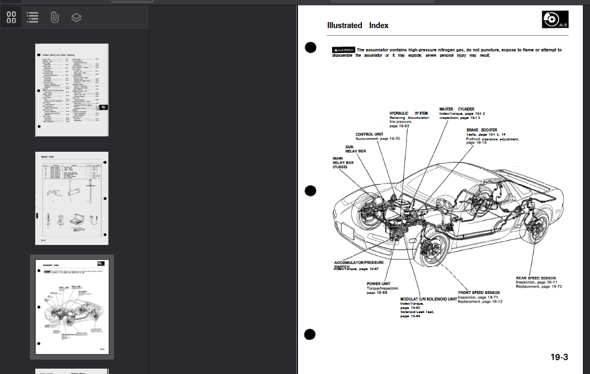This screenshot has height=374, width=590.
Task: Click the 'REAR SPEED SENSOR' label
Action: (536, 278)
